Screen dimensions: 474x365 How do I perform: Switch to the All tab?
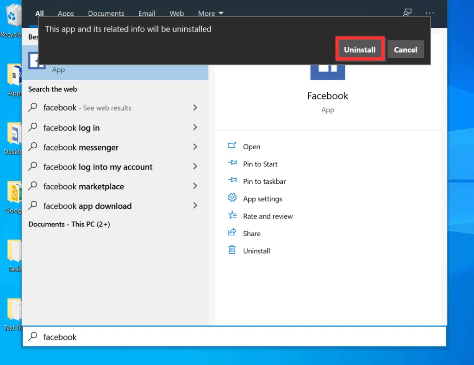pyautogui.click(x=39, y=13)
